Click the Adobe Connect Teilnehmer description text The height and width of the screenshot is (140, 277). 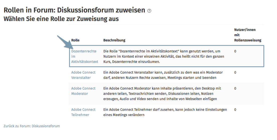(x=165, y=112)
